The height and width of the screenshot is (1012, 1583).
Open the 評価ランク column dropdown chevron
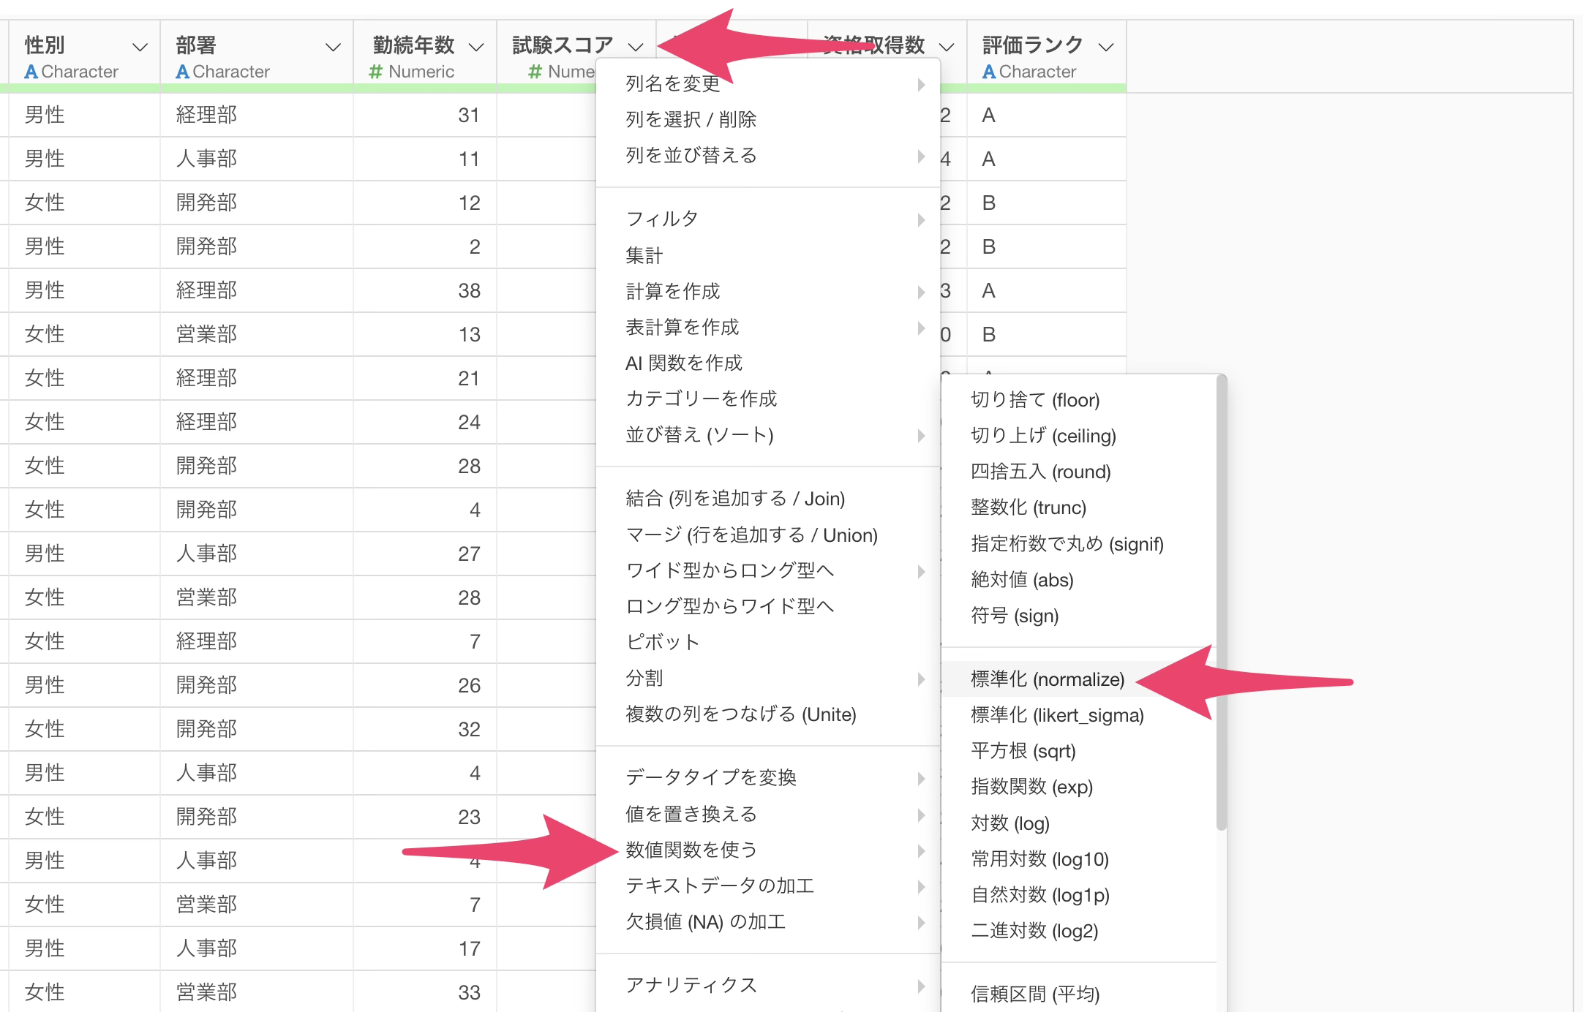pos(1106,48)
